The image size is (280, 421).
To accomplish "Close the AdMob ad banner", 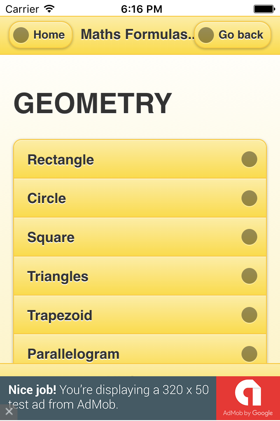I will click(x=9, y=411).
